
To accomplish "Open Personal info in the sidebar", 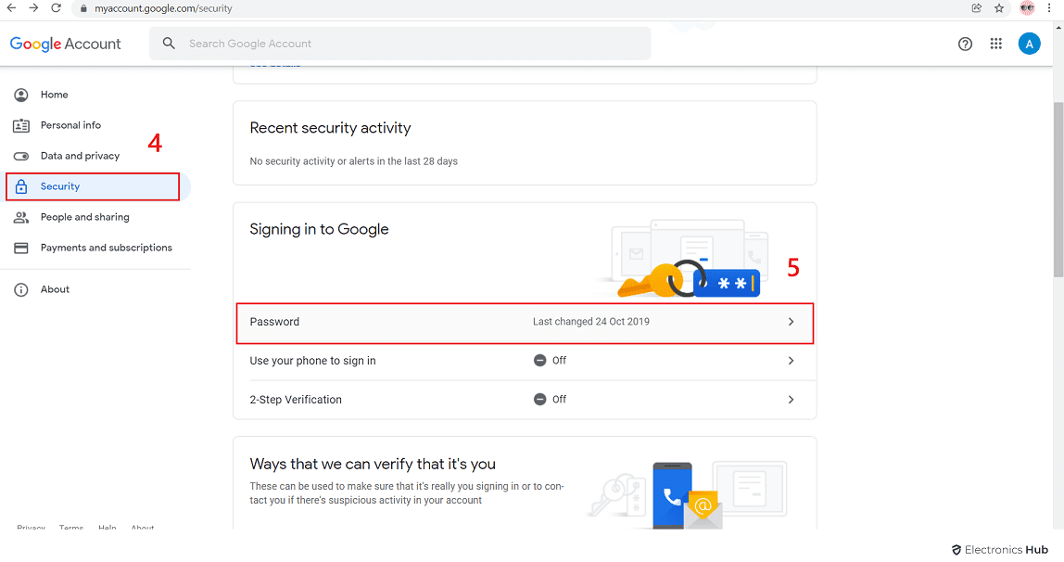I will click(x=70, y=125).
